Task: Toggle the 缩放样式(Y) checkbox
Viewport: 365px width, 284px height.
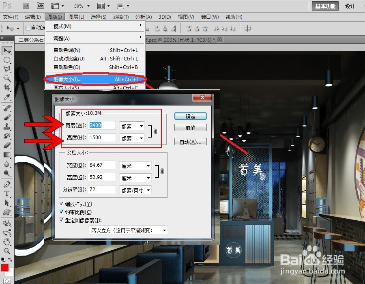Action: coord(62,204)
